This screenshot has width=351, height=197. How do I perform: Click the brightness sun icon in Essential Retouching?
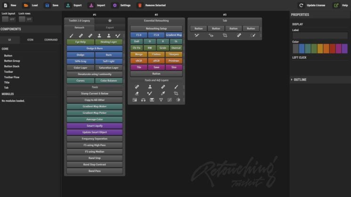(x=178, y=100)
